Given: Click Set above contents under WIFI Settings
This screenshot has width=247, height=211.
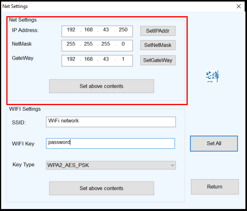Looking at the screenshot, I should [x=101, y=188].
